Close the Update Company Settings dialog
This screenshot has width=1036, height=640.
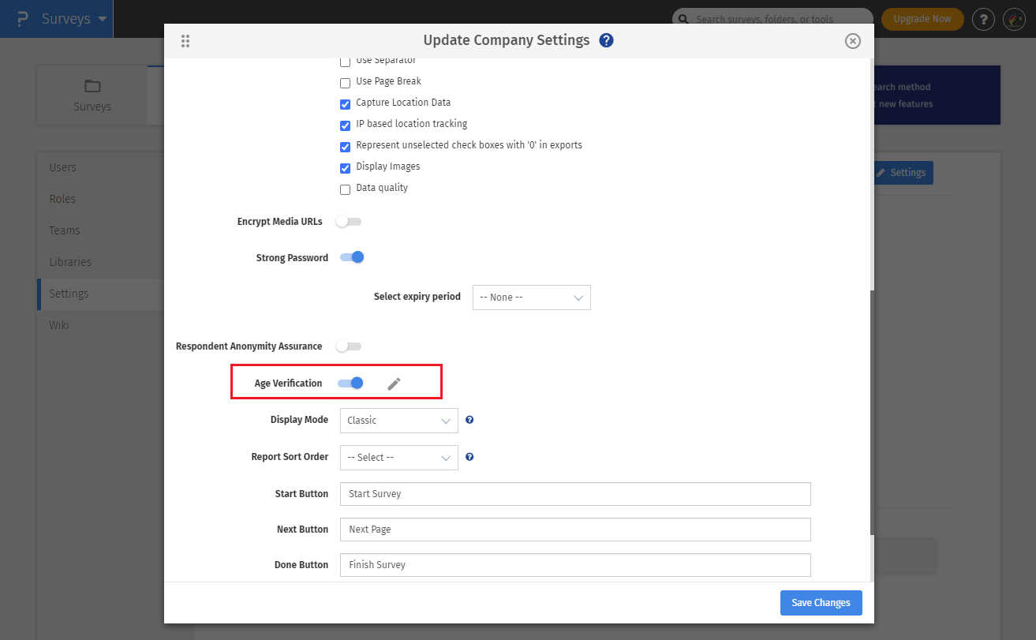[852, 41]
